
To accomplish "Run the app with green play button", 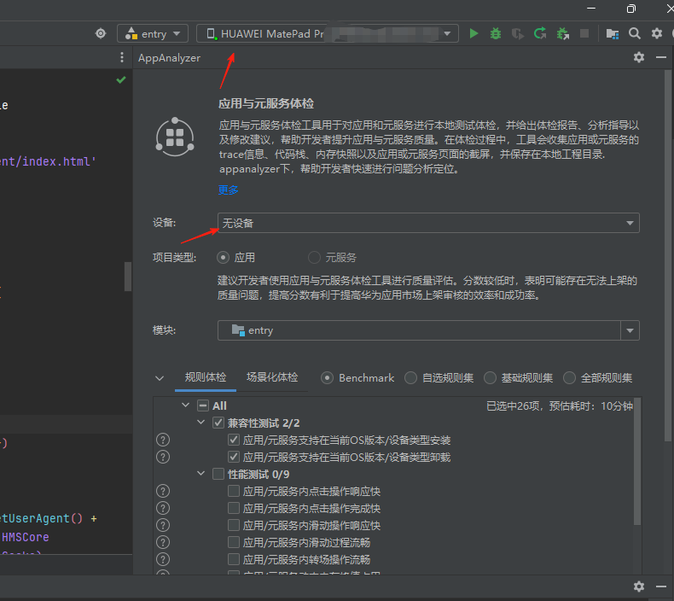I will pos(474,33).
